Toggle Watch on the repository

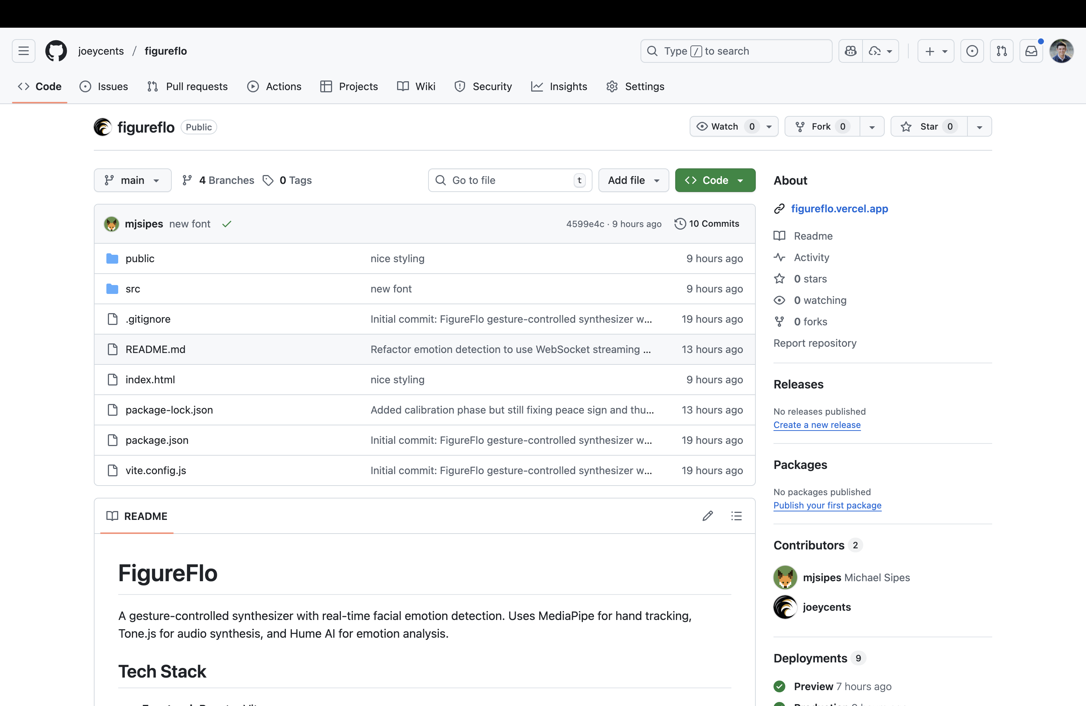coord(725,126)
